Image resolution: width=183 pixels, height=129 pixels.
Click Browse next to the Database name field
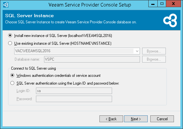coord(154,59)
